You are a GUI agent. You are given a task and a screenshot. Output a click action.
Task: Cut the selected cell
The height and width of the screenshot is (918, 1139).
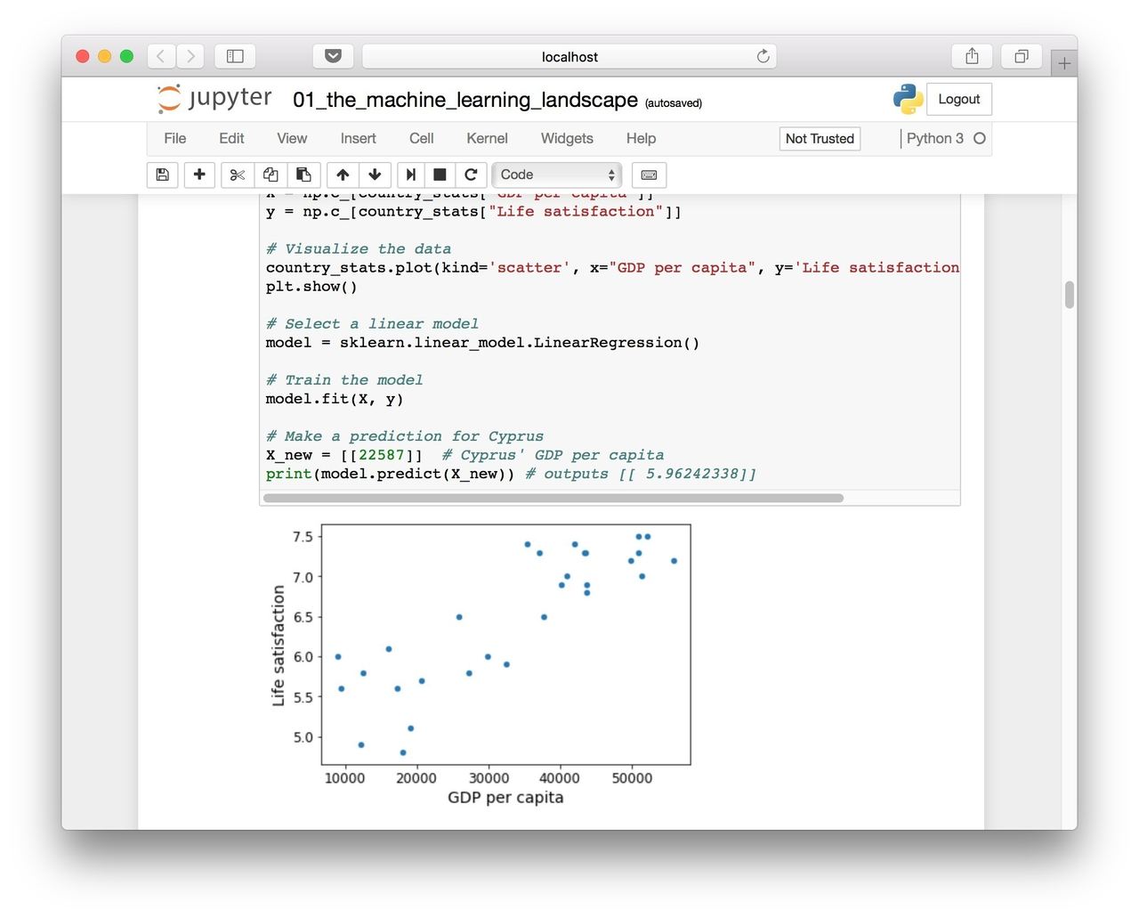coord(237,175)
